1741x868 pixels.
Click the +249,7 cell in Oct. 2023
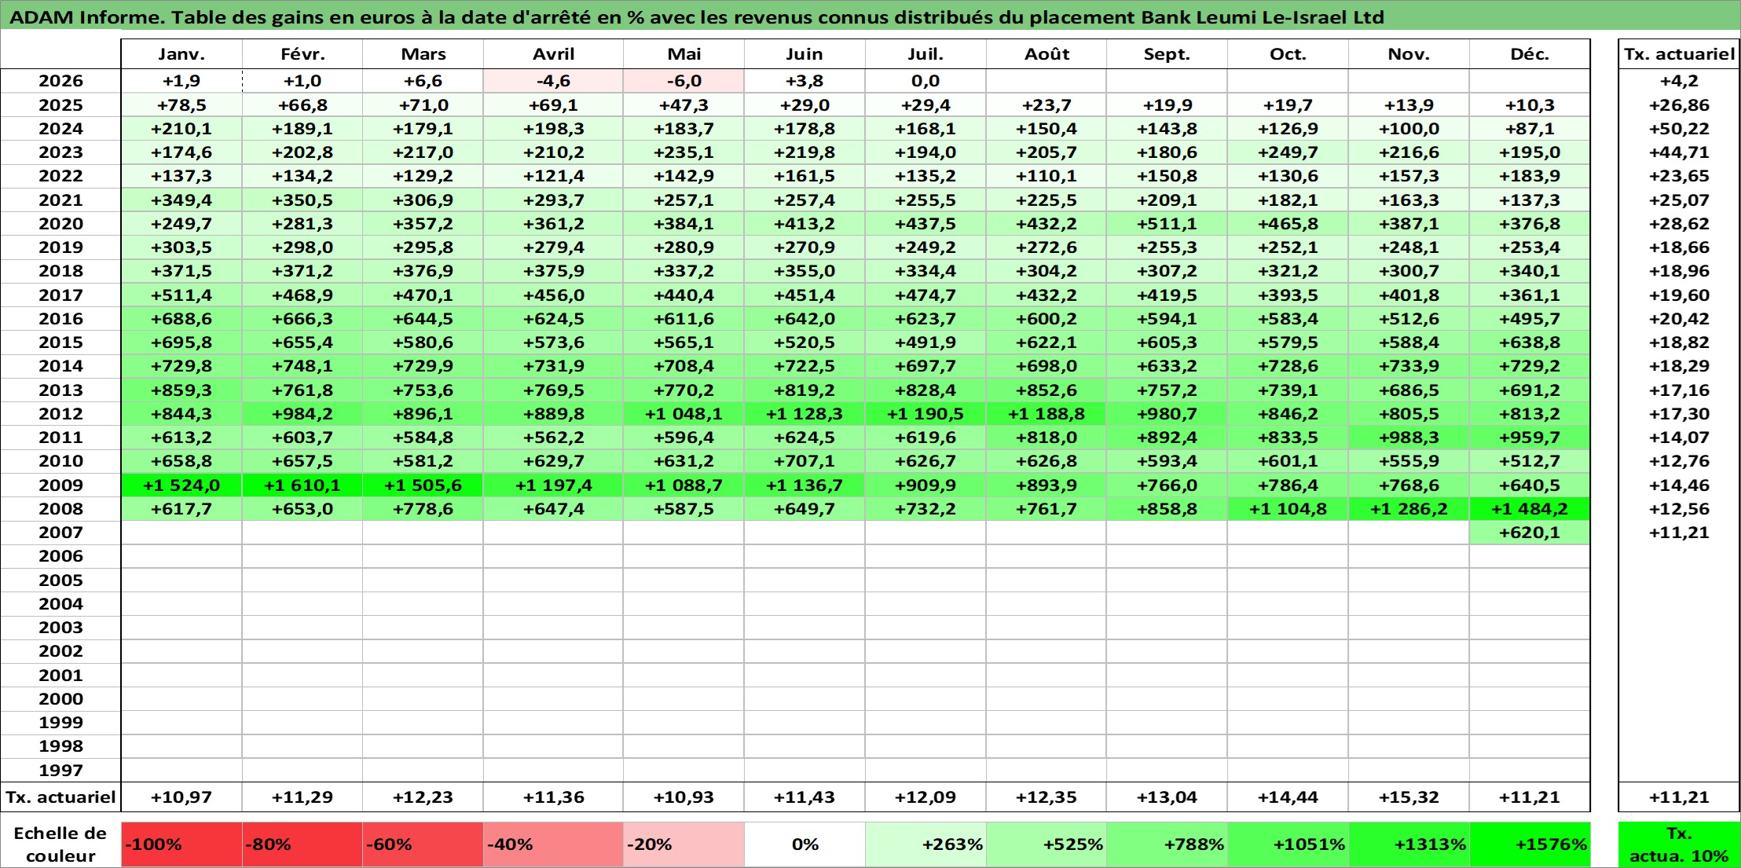(x=1288, y=152)
